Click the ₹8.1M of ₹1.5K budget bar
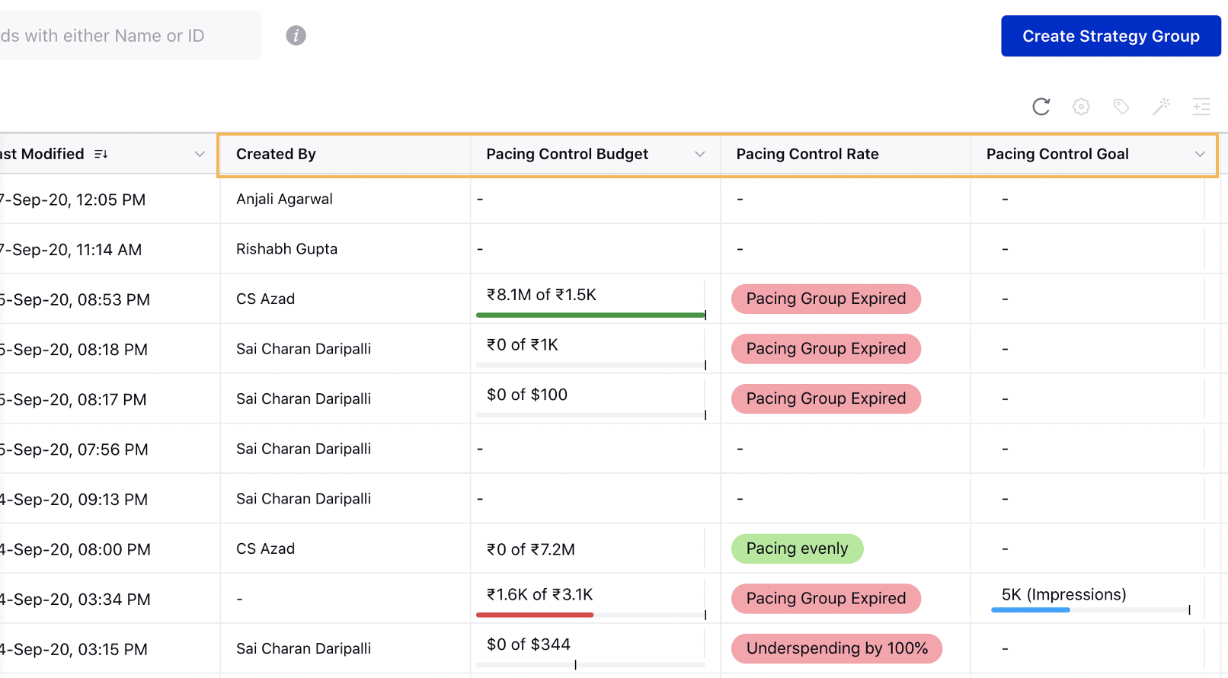Viewport: 1228px width, 678px height. pos(591,315)
